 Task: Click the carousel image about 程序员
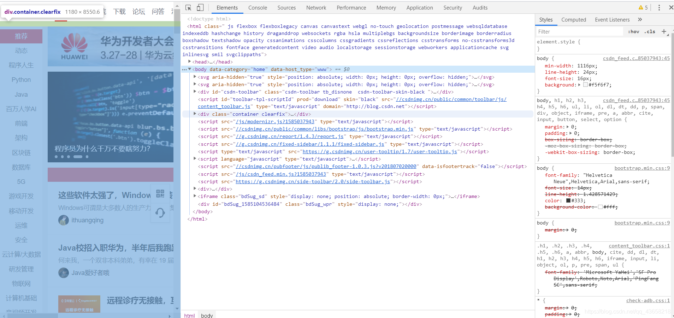(111, 117)
